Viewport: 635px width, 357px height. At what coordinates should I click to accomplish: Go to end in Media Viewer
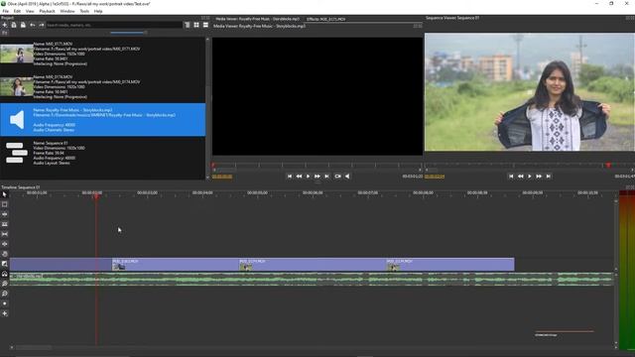coord(326,177)
